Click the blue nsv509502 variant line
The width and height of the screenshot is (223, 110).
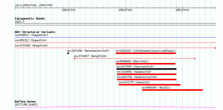tap(115, 37)
